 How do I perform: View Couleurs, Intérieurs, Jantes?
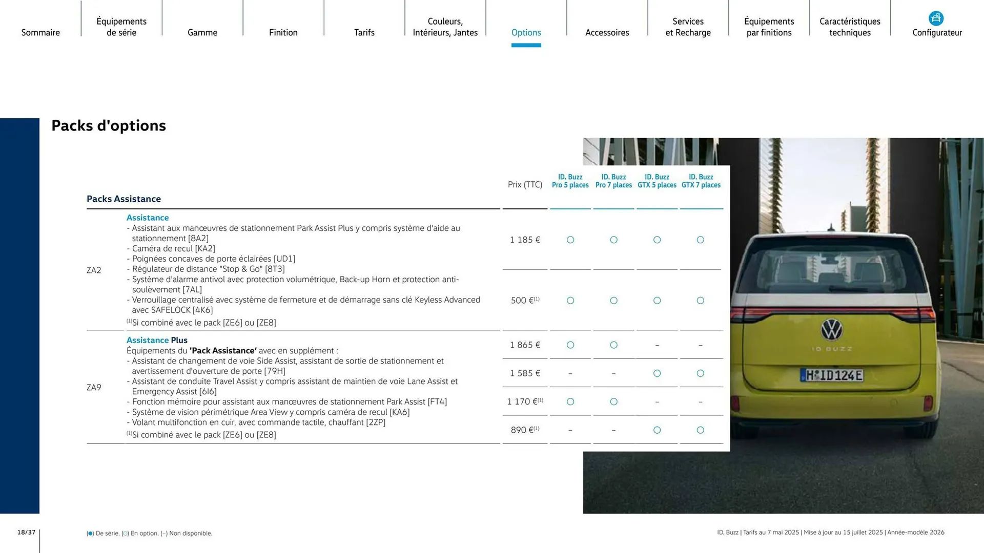[x=445, y=27]
